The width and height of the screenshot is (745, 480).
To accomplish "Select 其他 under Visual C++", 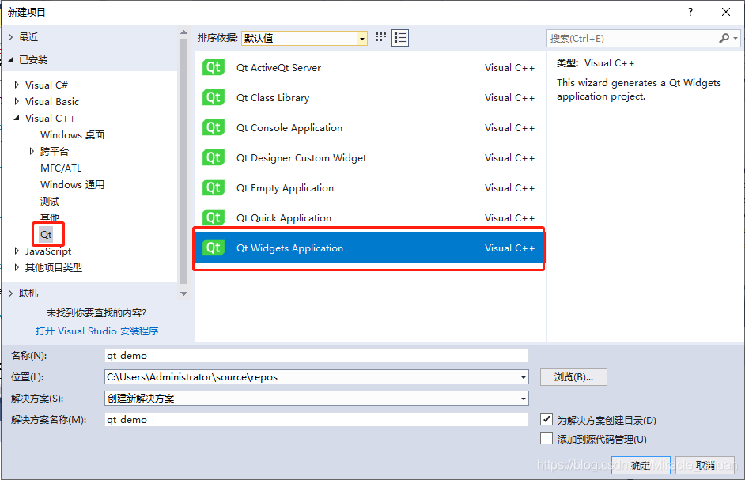I will (x=50, y=217).
